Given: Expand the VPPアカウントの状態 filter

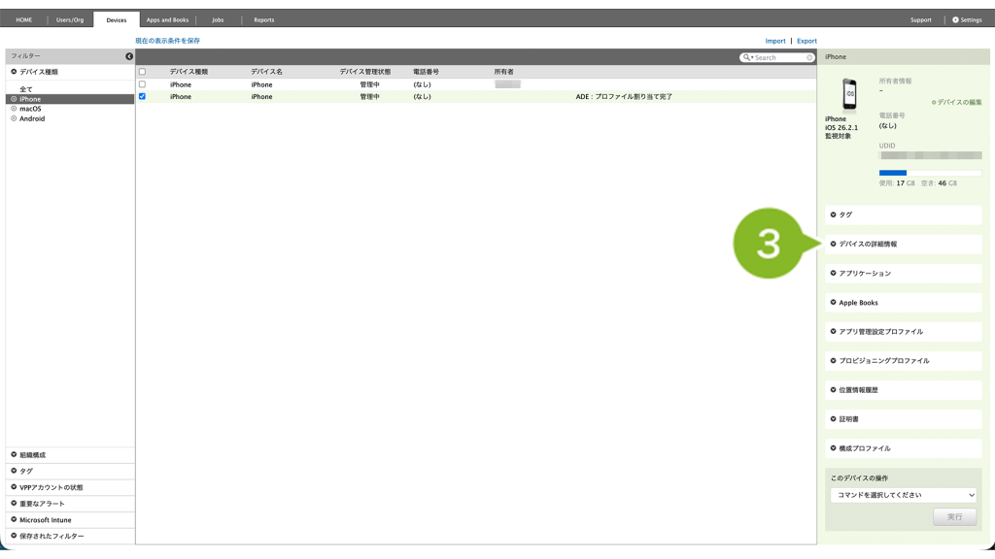Looking at the screenshot, I should (70, 487).
